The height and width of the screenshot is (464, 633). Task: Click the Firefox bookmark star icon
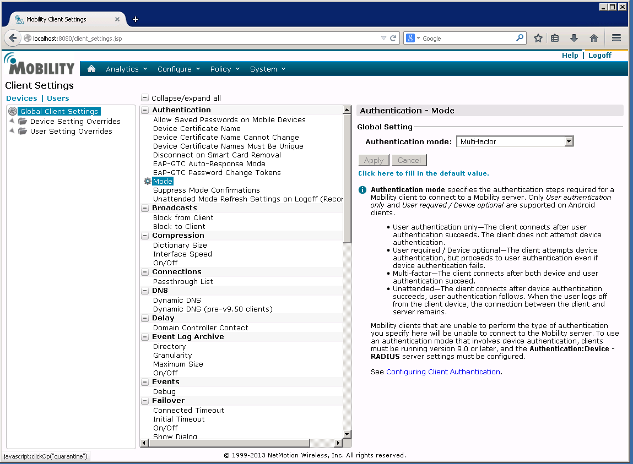(538, 39)
